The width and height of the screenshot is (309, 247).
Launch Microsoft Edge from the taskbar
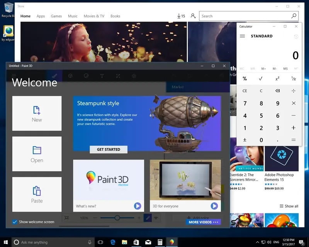(x=112, y=242)
